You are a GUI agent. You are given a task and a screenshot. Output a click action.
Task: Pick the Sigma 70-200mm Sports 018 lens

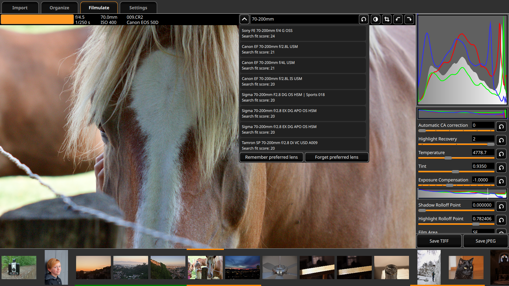point(302,97)
